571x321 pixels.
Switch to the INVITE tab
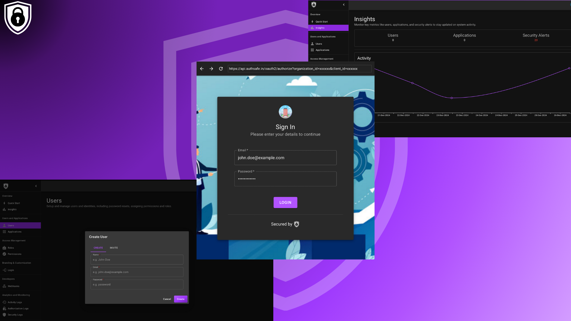click(114, 248)
